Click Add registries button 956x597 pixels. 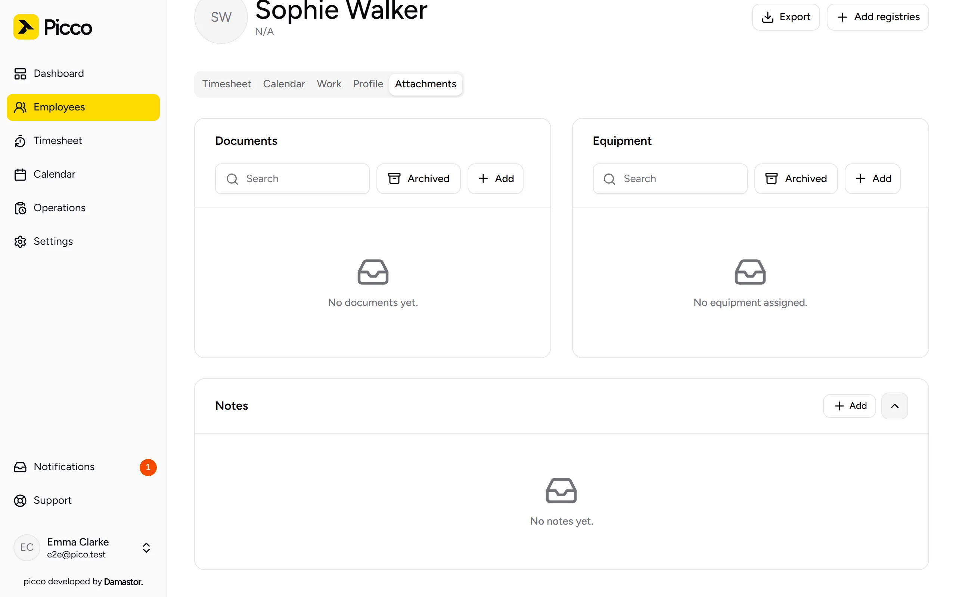click(878, 17)
